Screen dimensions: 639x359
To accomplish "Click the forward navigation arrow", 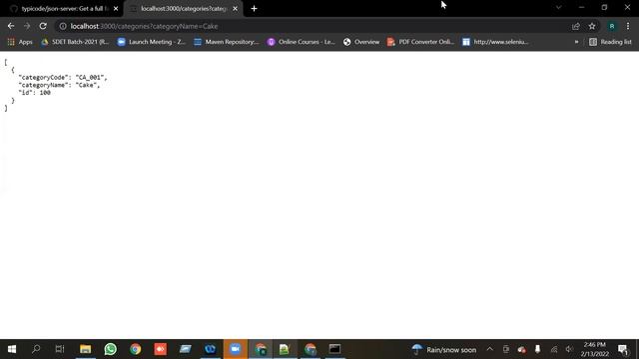I will coord(27,26).
